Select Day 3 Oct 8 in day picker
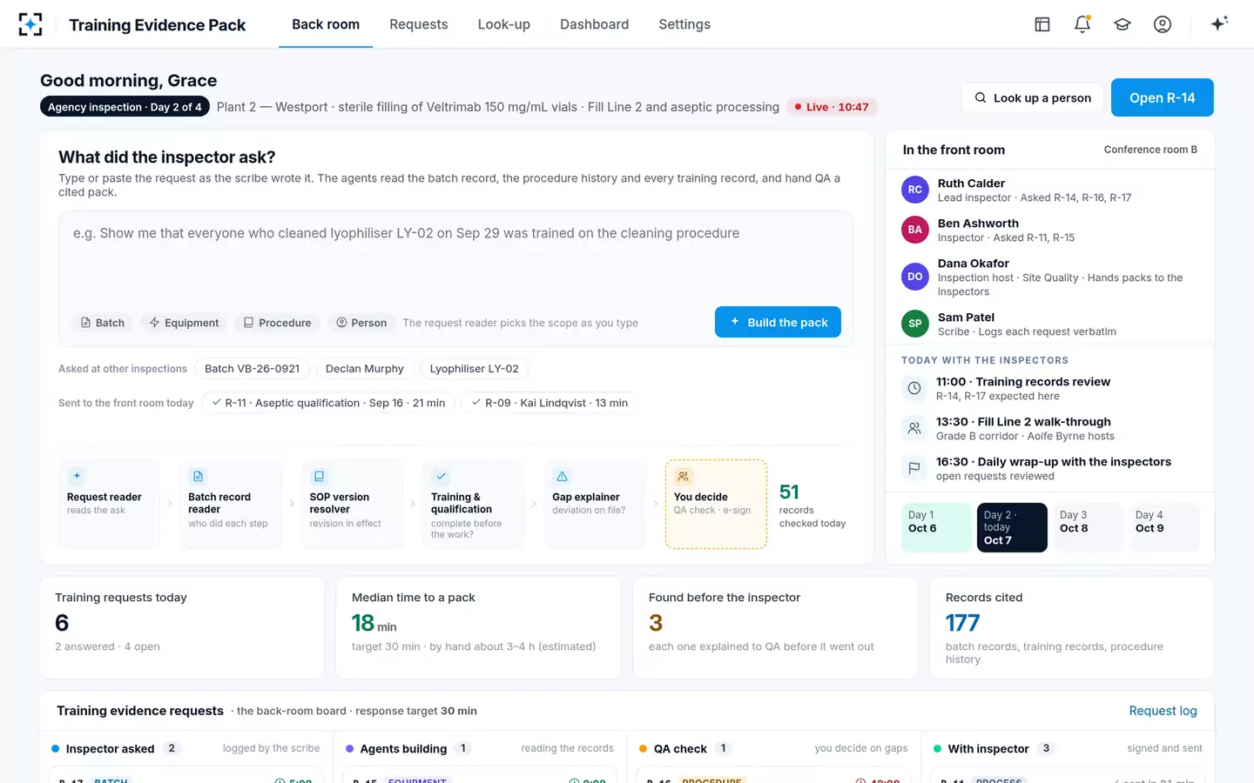The image size is (1254, 783). [x=1085, y=527]
